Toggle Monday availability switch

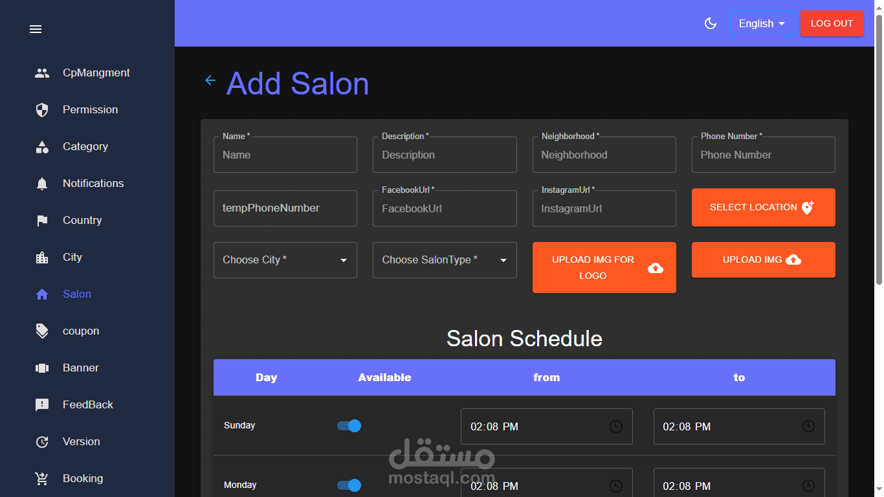(349, 485)
